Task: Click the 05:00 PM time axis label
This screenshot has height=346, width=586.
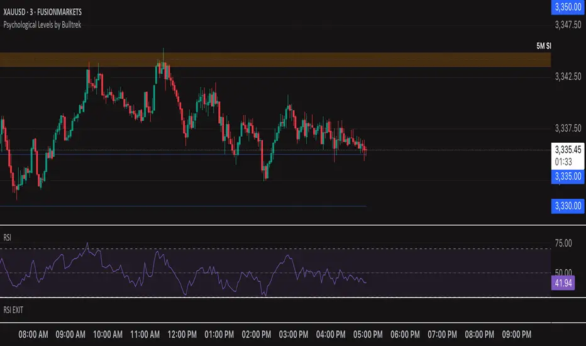Action: click(x=368, y=335)
